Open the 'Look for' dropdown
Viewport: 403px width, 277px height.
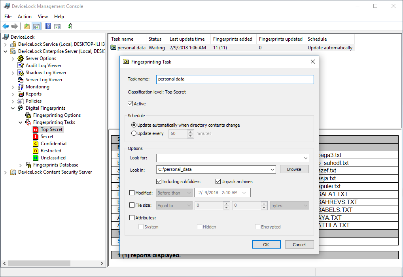pyautogui.click(x=306, y=158)
